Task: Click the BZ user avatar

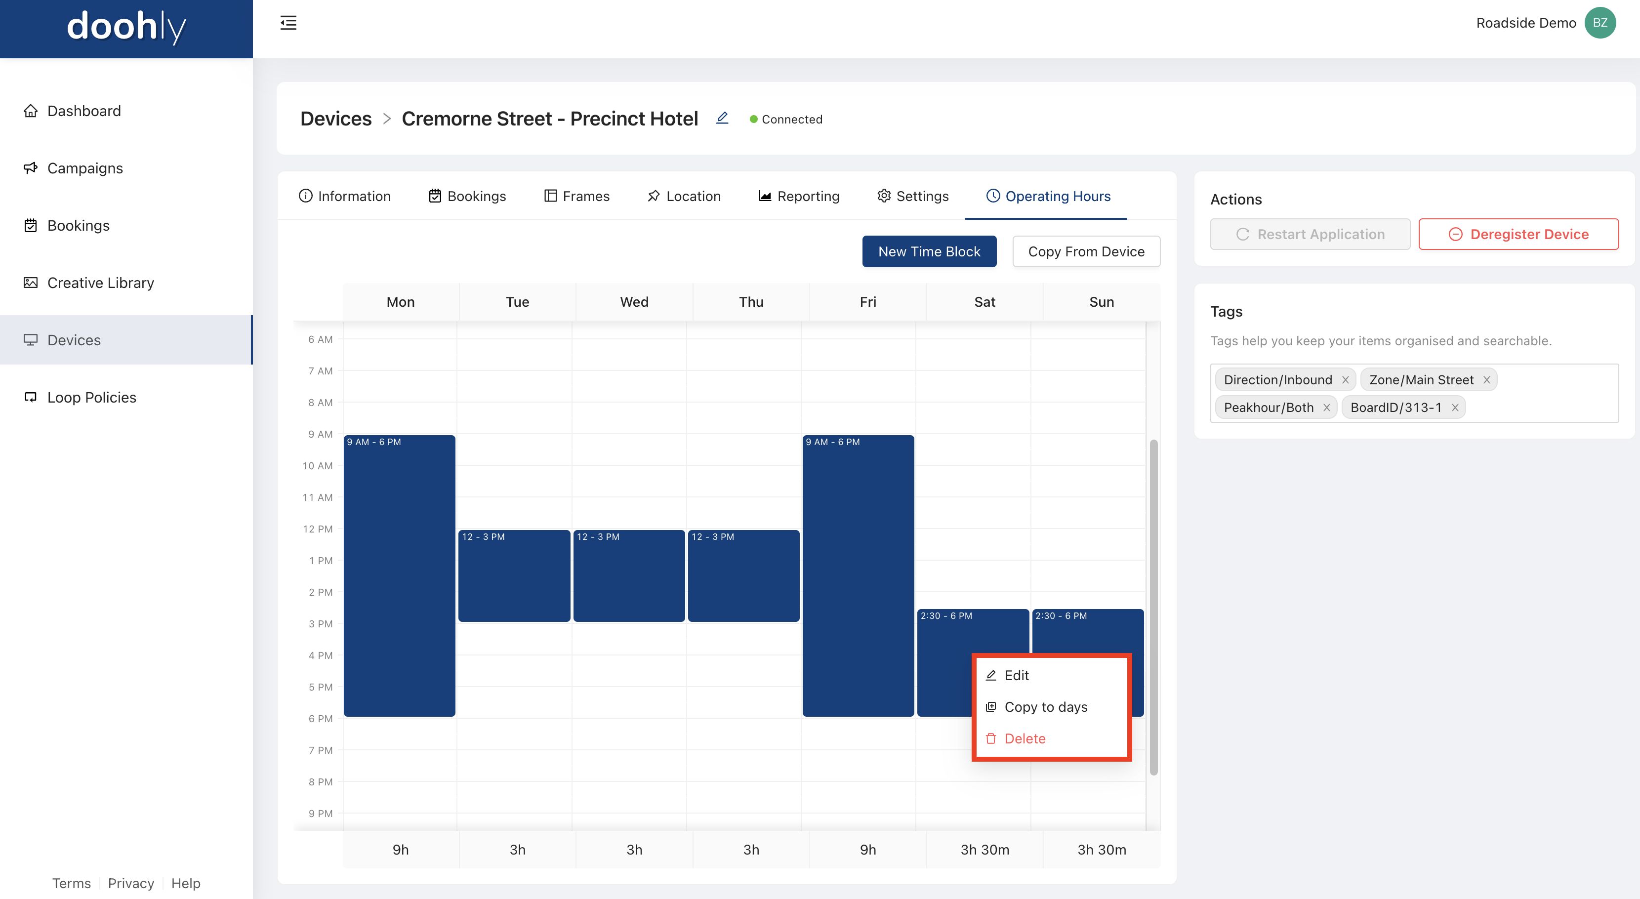Action: pos(1600,23)
